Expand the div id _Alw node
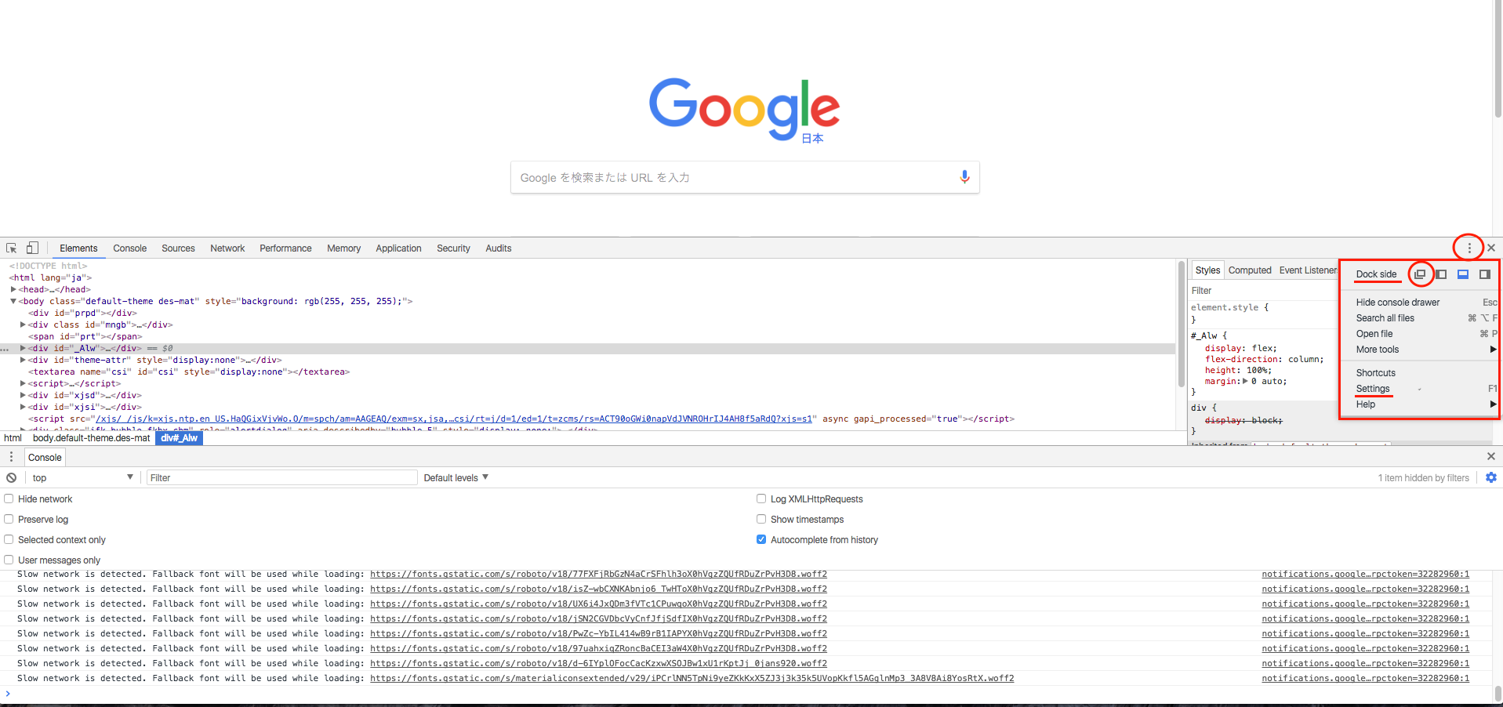 point(23,348)
